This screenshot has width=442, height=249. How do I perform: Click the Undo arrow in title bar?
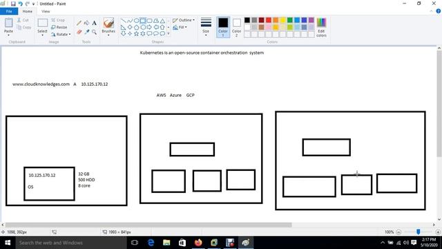point(20,3)
